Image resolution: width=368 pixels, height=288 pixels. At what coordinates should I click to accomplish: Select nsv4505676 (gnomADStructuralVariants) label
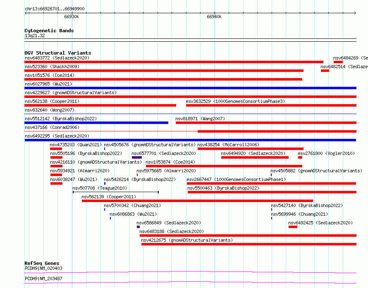pyautogui.click(x=150, y=145)
